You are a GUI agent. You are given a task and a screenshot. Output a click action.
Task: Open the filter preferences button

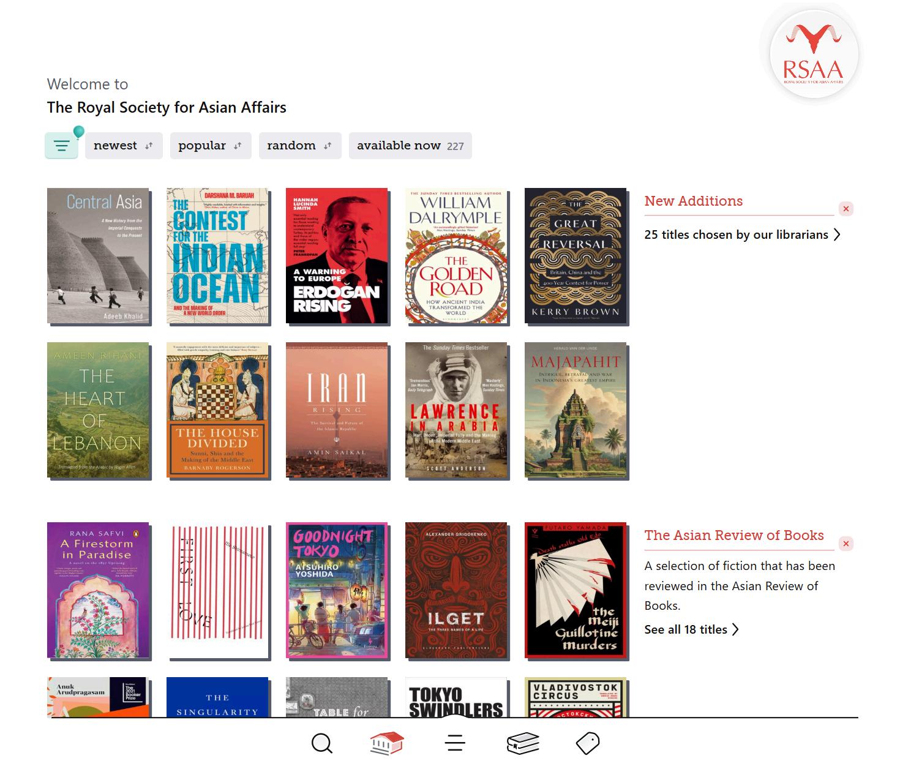tap(61, 146)
